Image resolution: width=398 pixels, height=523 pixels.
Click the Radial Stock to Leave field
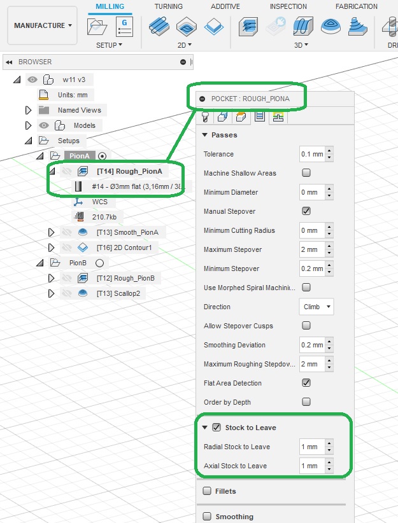tap(312, 446)
